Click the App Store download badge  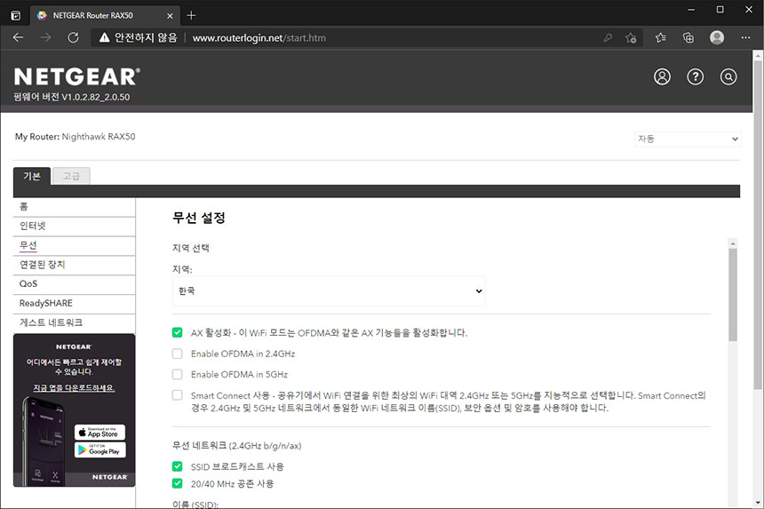pos(99,433)
